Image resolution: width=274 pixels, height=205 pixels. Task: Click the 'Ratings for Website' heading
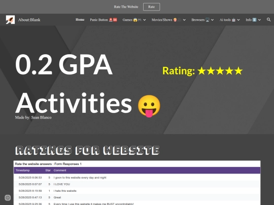tap(87, 150)
